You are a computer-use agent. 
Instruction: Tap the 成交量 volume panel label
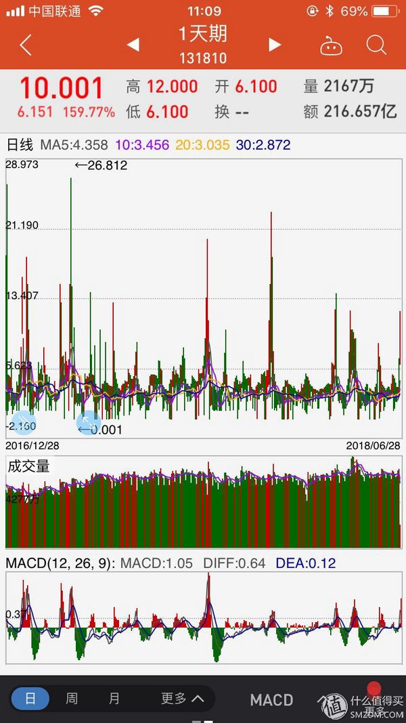pos(28,466)
